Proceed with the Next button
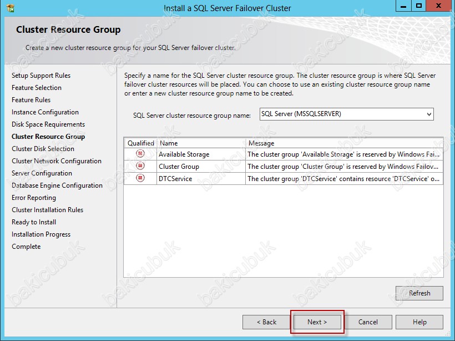The width and height of the screenshot is (455, 341). pos(317,322)
